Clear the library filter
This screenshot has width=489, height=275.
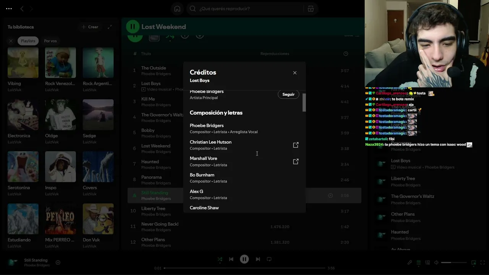11,41
